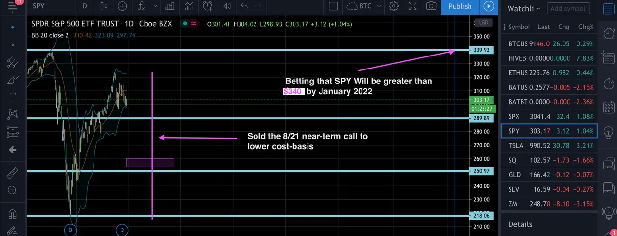
Task: Sort the watchlist by Chg% column
Action: coord(586,27)
